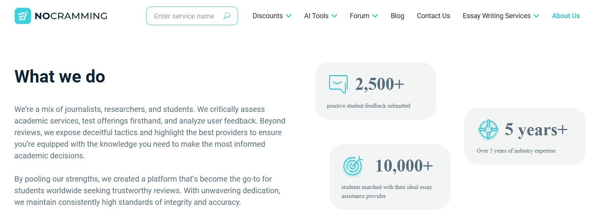Expand the Forum dropdown chevron
Viewport: 602px width, 218px height.
click(375, 16)
